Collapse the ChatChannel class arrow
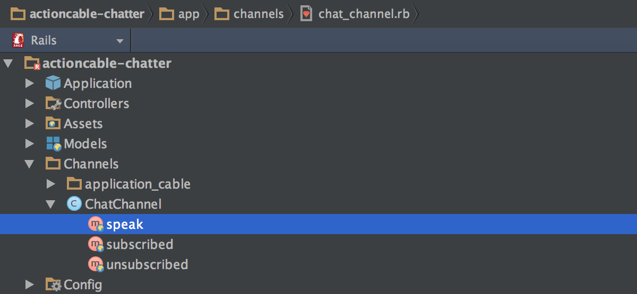637x294 pixels. tap(51, 204)
